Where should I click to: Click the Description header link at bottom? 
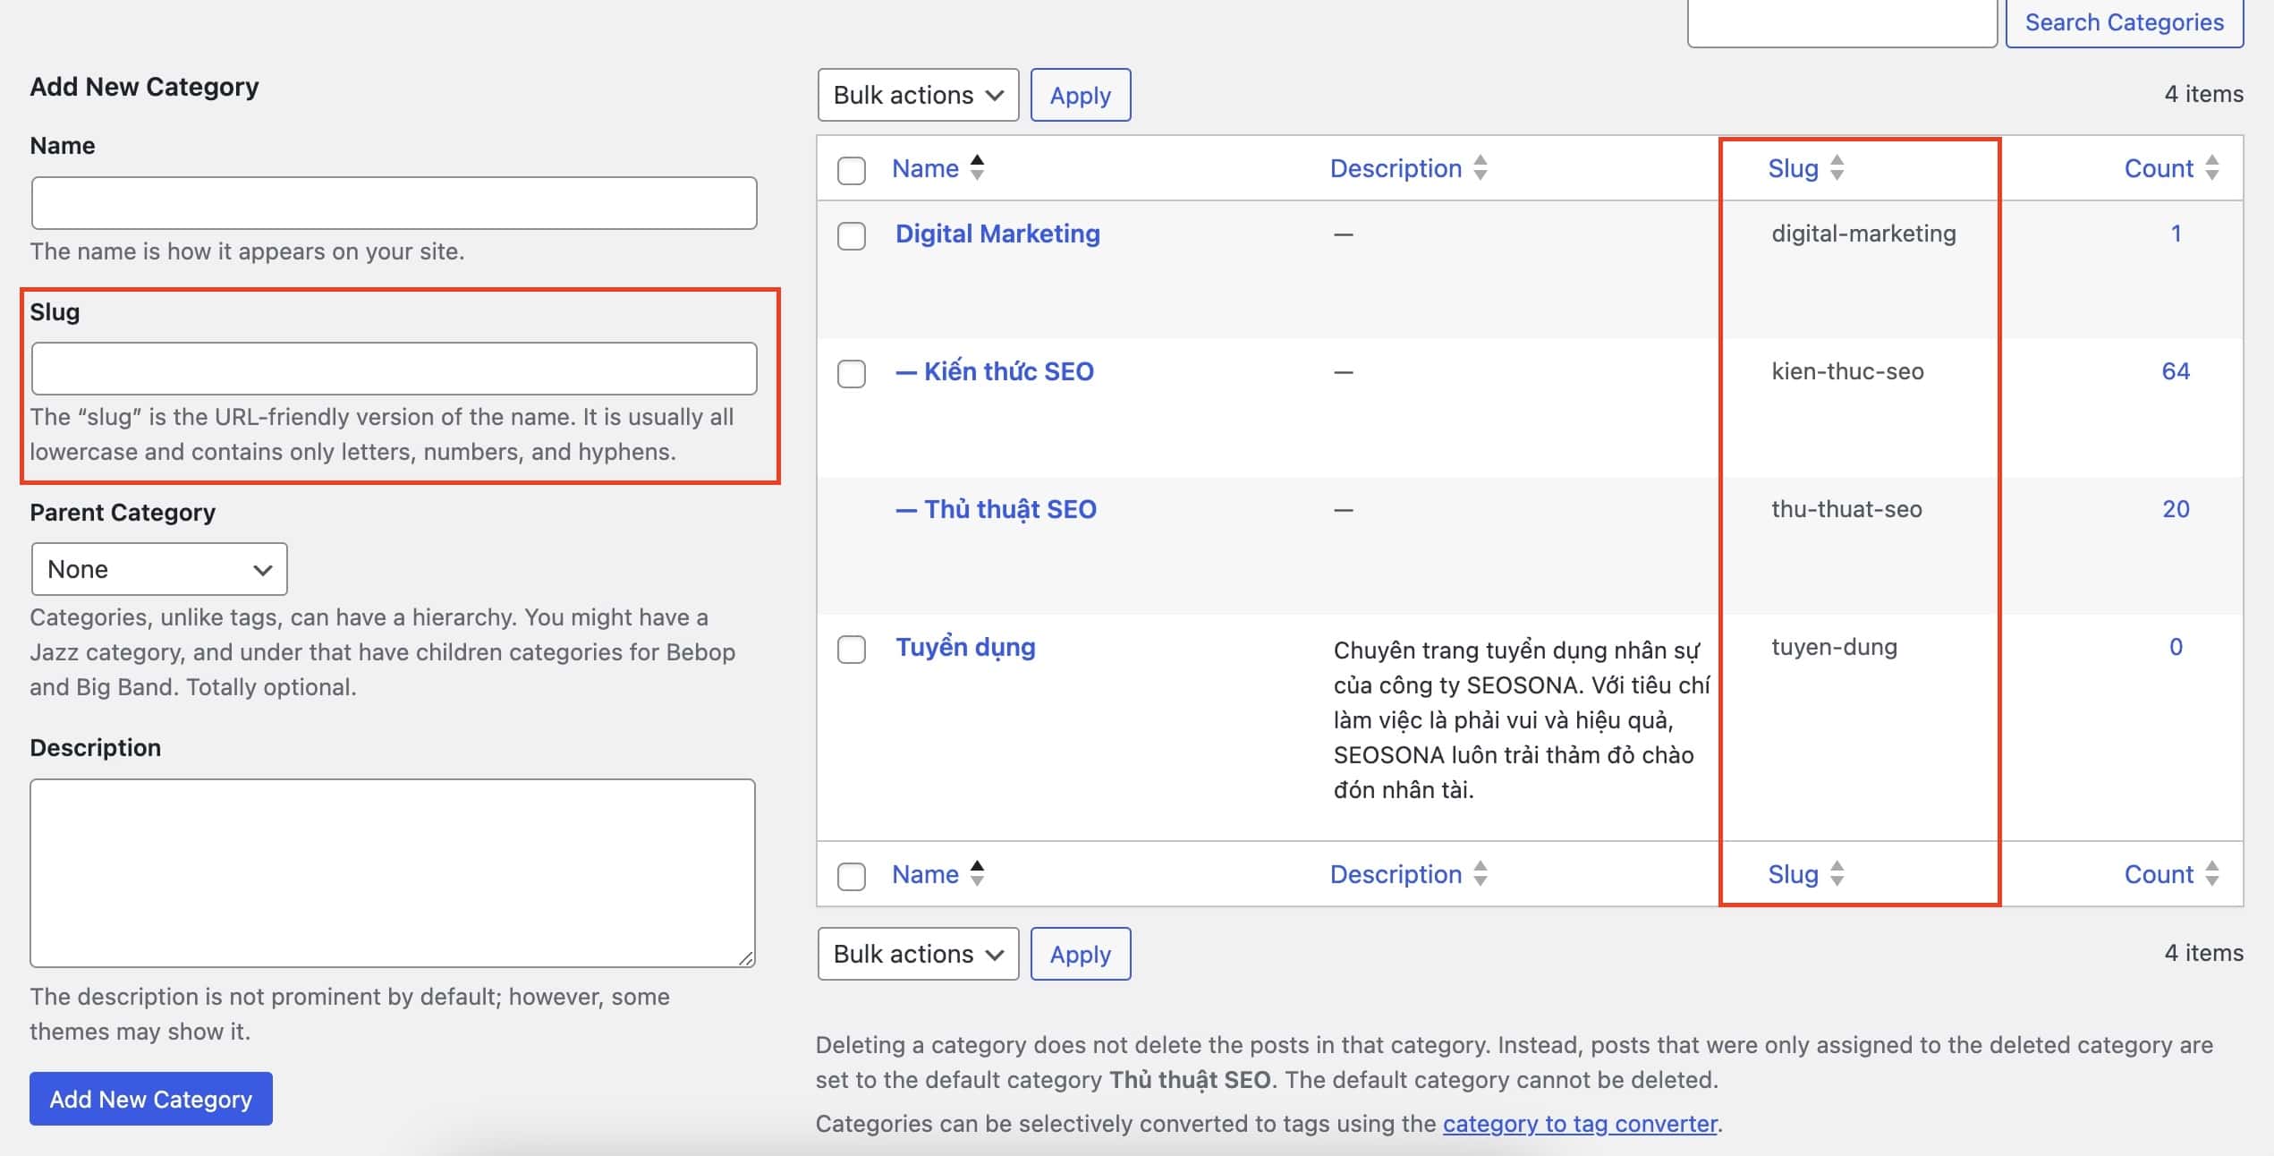1396,874
